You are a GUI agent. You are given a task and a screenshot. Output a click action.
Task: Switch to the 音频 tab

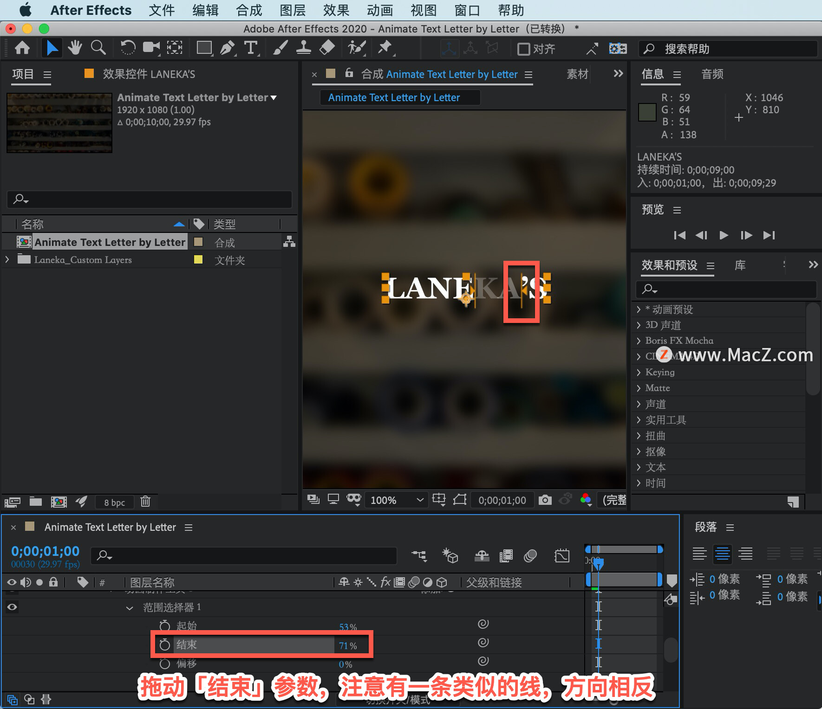(x=712, y=74)
